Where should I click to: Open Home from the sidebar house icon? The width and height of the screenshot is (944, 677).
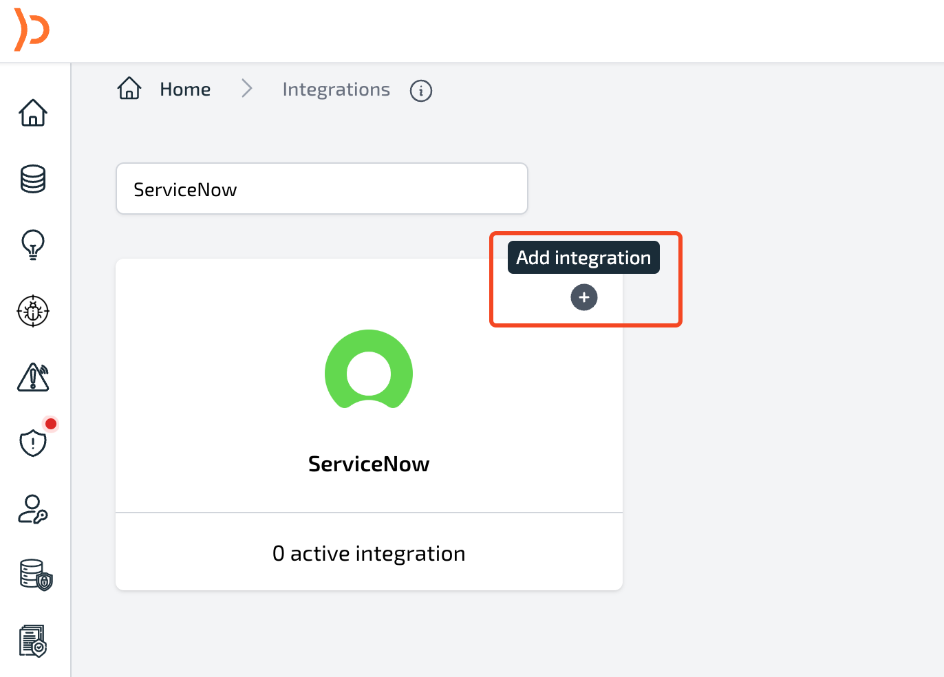click(33, 113)
